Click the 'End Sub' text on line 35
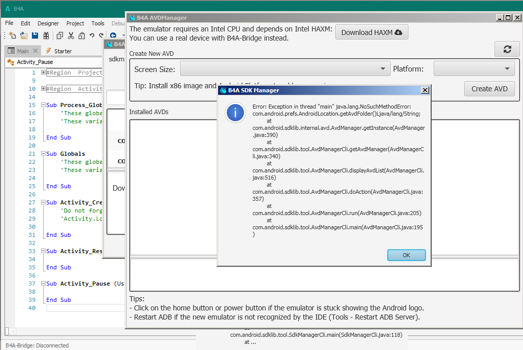This screenshot has height=350, width=523. [x=59, y=267]
